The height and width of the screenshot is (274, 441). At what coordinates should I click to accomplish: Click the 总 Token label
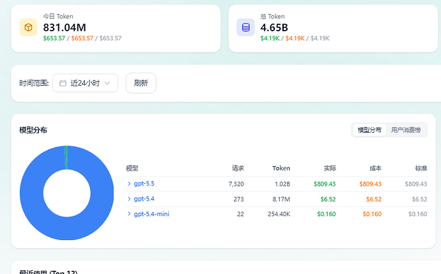(272, 17)
